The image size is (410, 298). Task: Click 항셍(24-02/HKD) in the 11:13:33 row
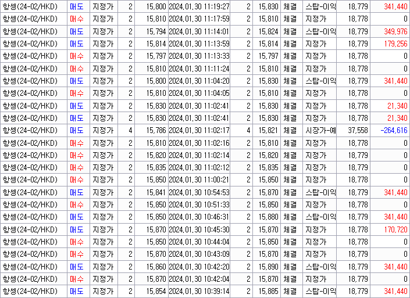tap(30, 56)
